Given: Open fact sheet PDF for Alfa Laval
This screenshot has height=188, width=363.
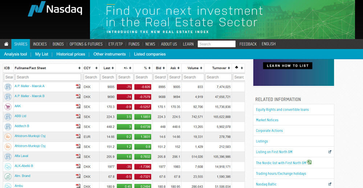Looking at the screenshot, I should (78, 156).
